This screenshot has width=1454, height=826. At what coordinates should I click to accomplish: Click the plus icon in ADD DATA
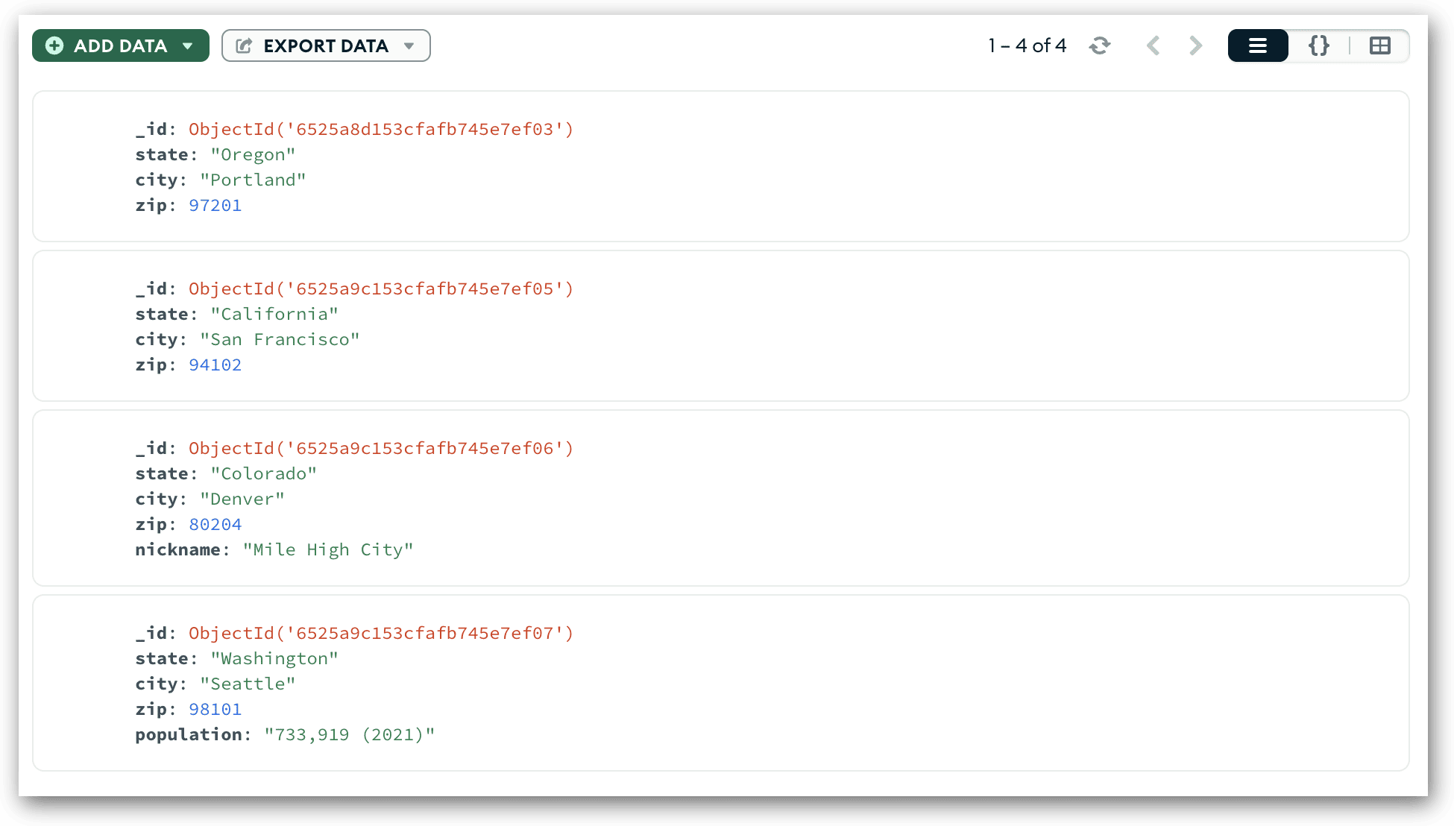click(x=54, y=45)
